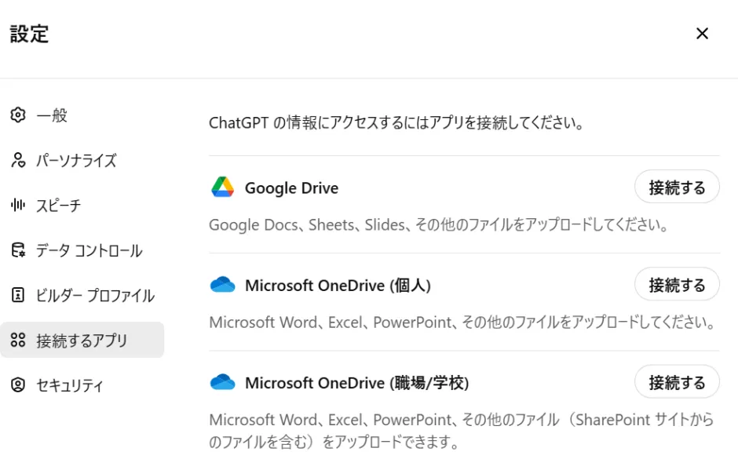Connect Google Drive with 接続する button
This screenshot has width=738, height=459.
point(677,187)
